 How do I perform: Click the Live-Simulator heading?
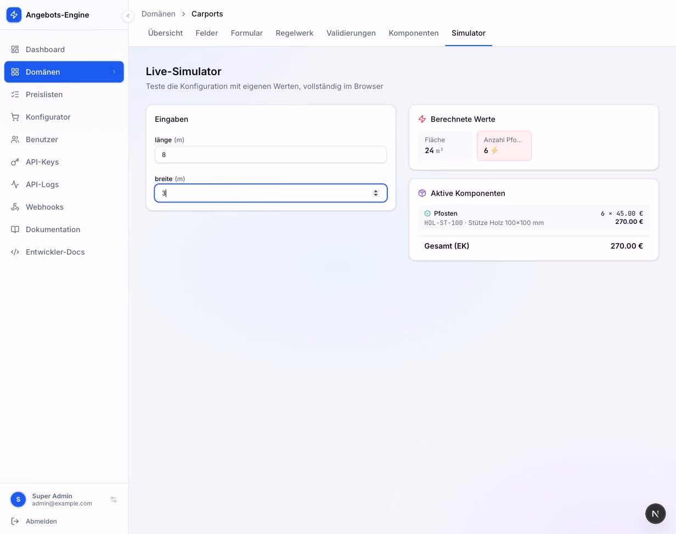[184, 71]
